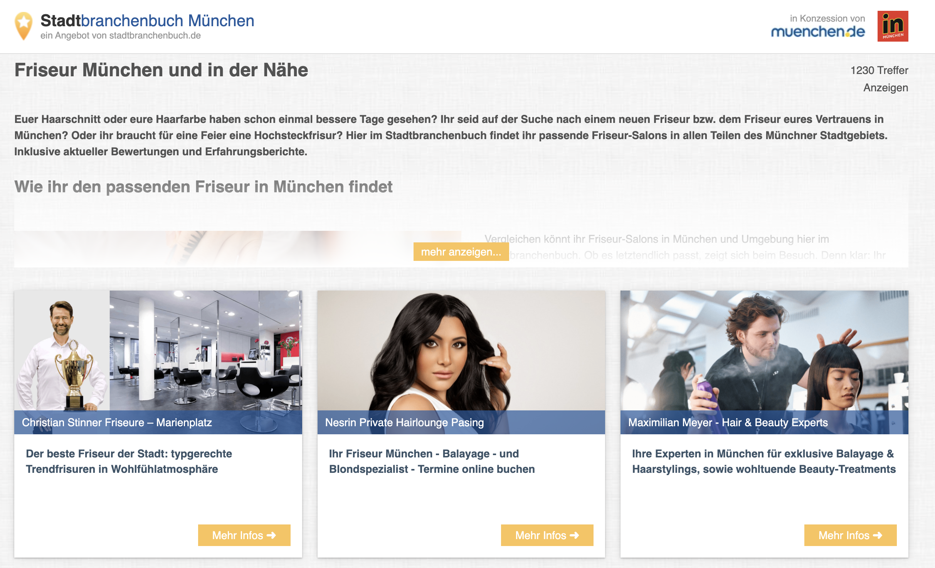Click Der beste Friseur der Stadt description

[x=129, y=461]
